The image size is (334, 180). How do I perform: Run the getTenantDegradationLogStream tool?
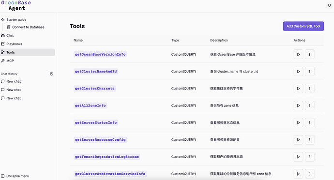(298, 157)
